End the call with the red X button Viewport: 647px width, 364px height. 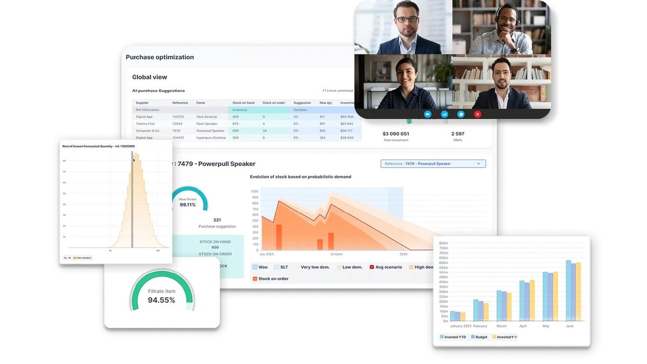click(477, 114)
